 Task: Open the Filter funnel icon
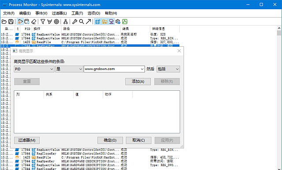point(43,22)
